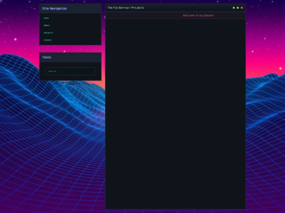Click the 'Tools' panel heading

pyautogui.click(x=46, y=57)
